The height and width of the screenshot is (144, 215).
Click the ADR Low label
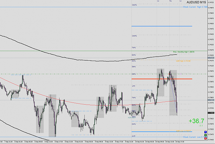coord(183,131)
